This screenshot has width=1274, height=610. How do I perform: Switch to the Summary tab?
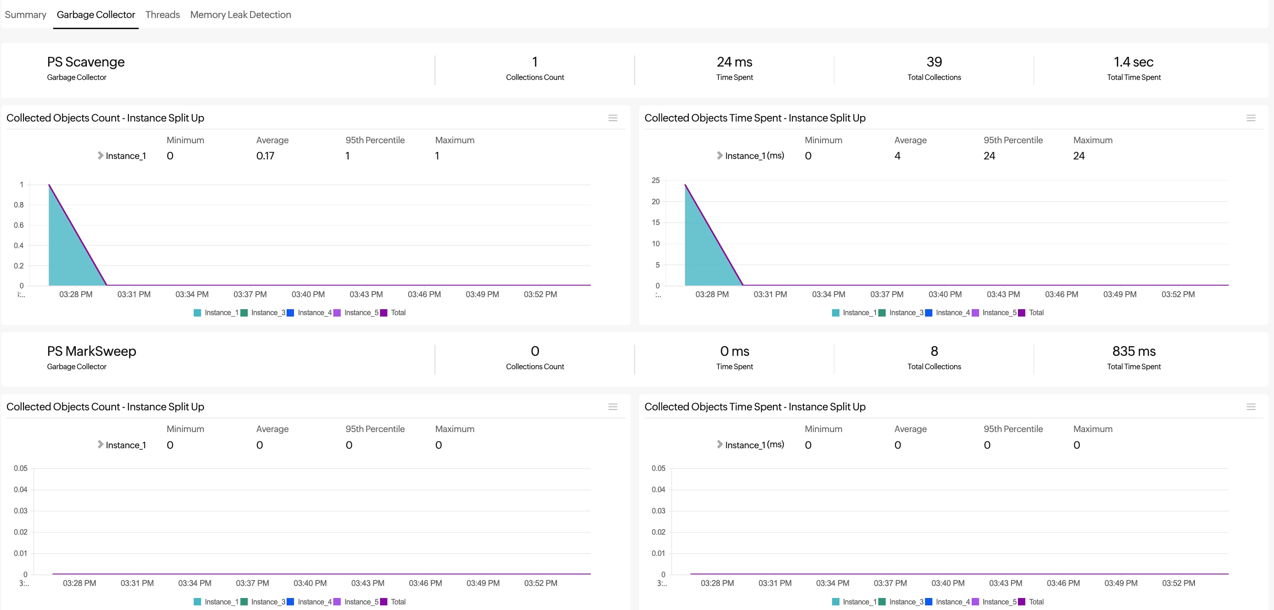click(25, 14)
